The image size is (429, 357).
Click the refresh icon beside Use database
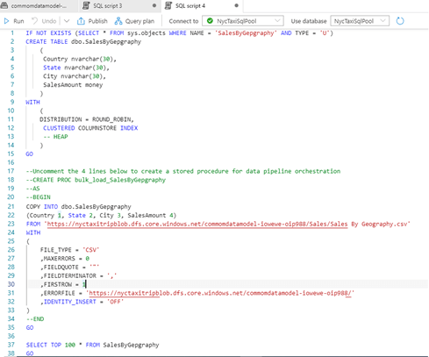pyautogui.click(x=400, y=21)
